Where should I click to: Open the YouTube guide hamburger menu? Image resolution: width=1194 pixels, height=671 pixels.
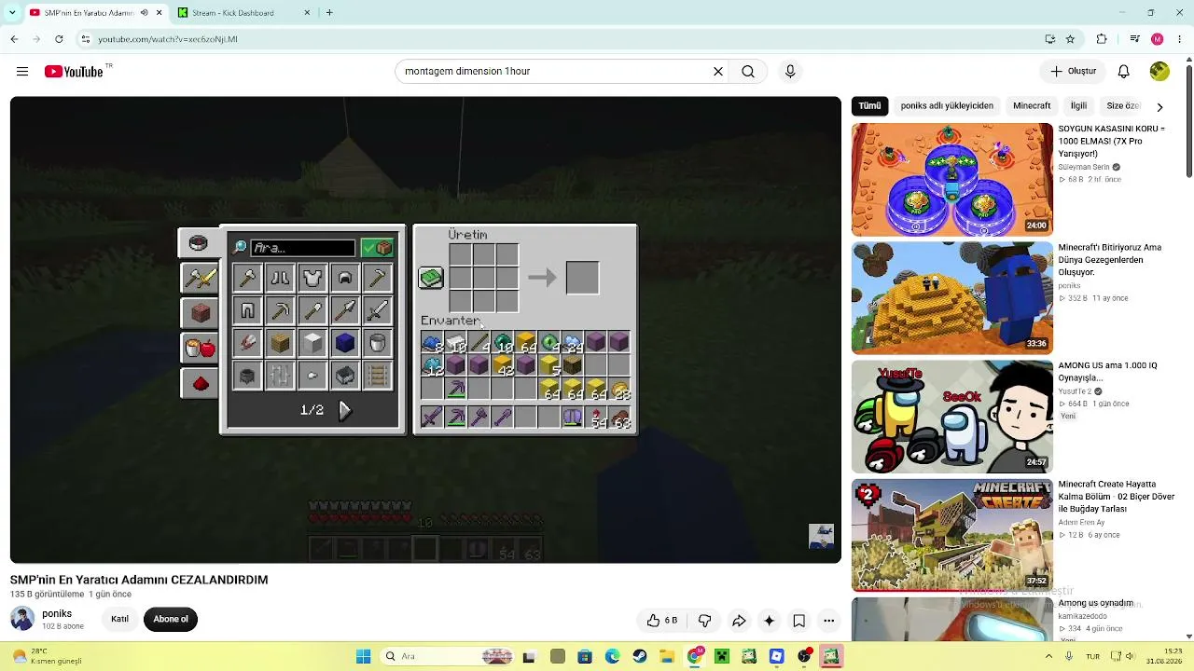coord(22,72)
